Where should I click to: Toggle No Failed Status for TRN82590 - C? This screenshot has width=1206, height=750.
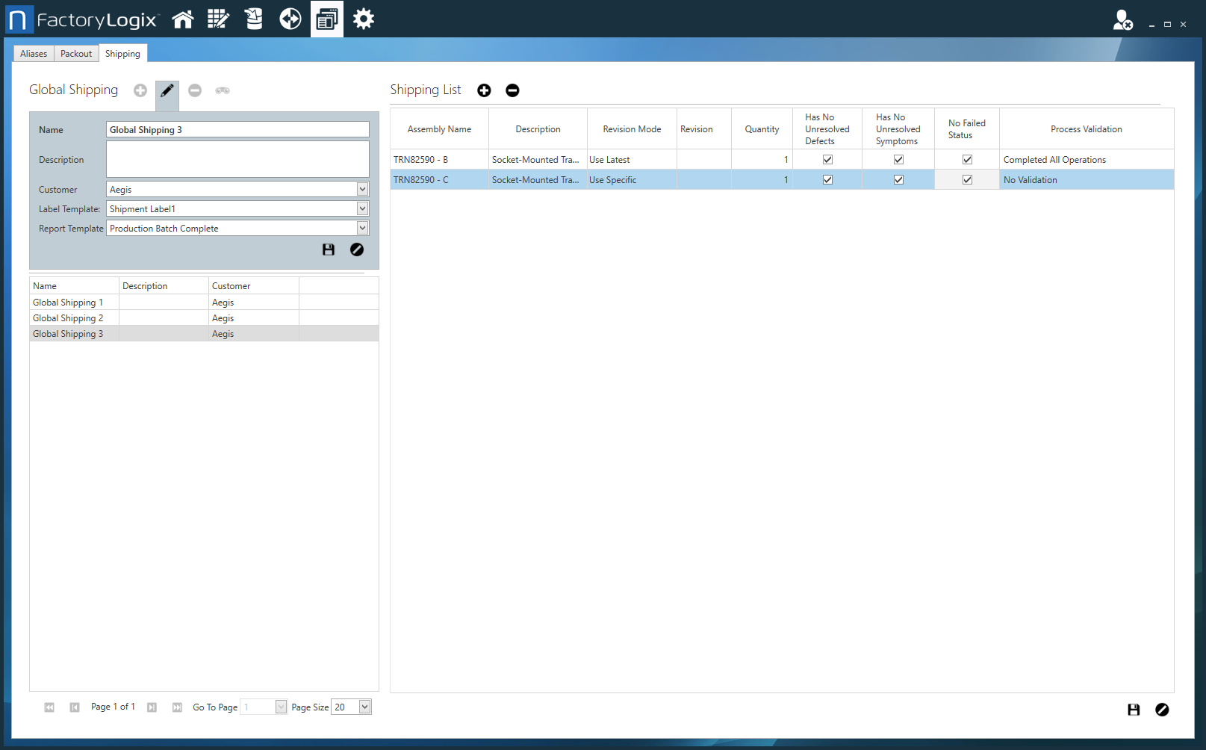(966, 179)
